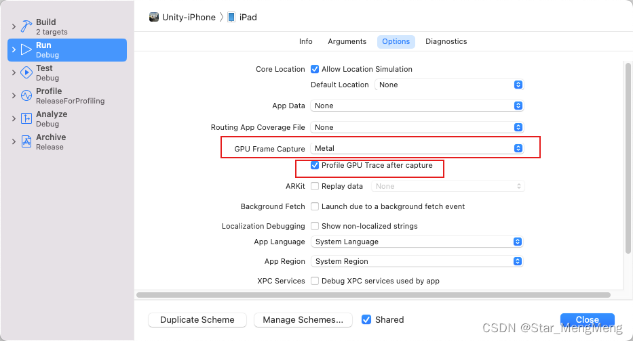Screen dimensions: 633x341
Task: Open the App Region dropdown
Action: coord(417,261)
